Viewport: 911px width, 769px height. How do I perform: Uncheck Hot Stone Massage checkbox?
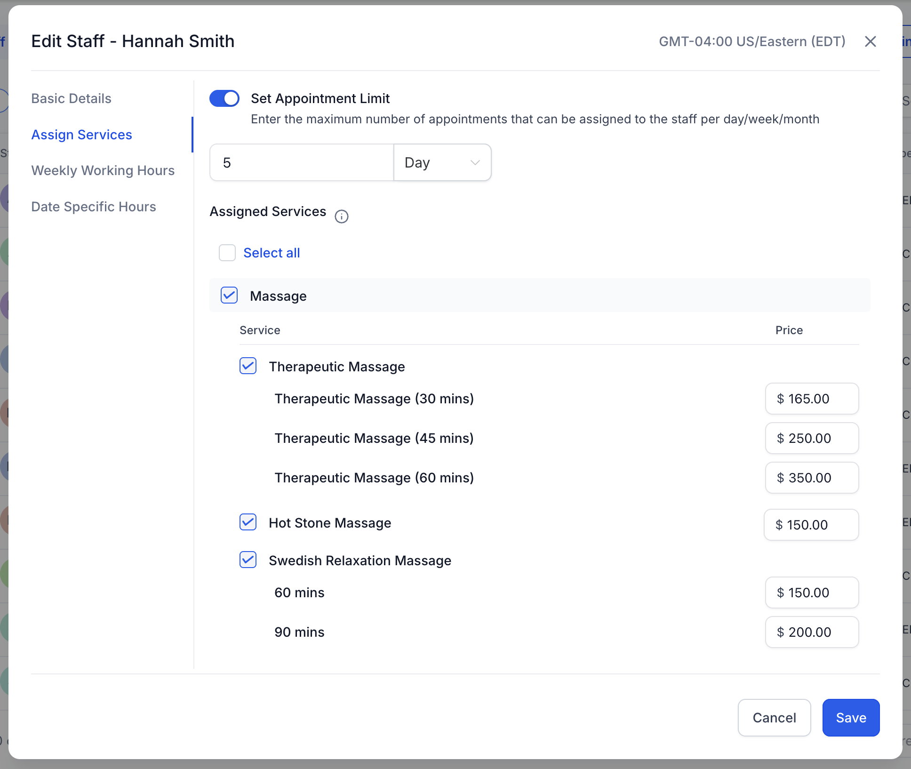248,522
